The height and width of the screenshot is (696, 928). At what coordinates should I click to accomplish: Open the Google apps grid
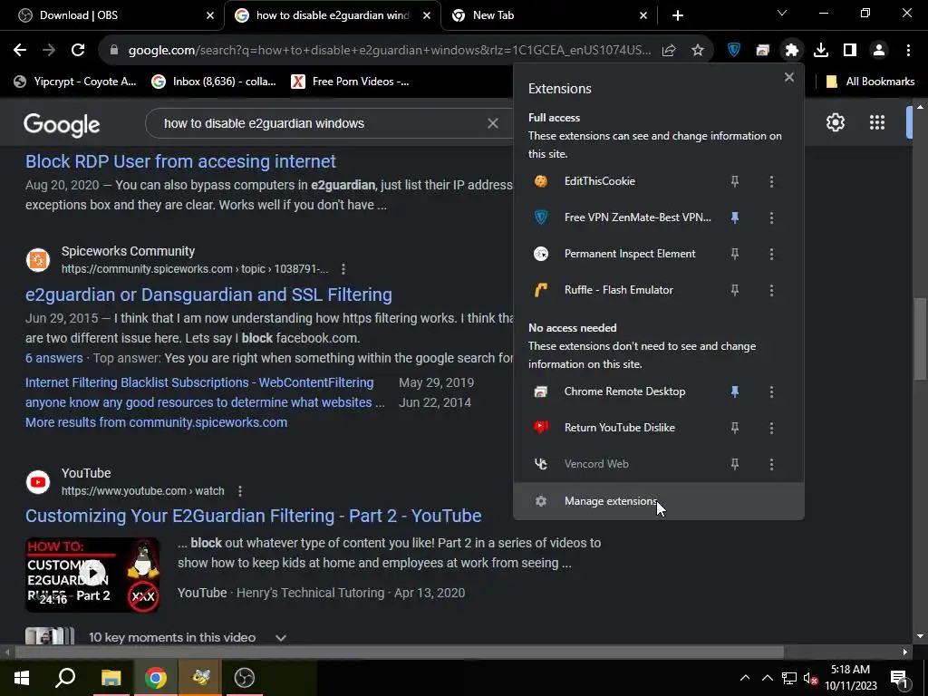point(876,122)
